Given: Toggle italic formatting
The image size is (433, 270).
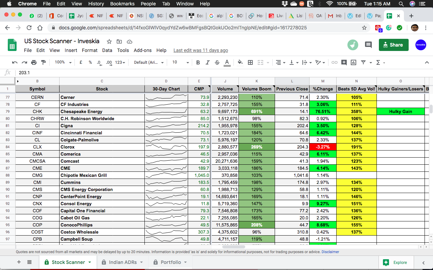Looking at the screenshot, I should [208, 62].
